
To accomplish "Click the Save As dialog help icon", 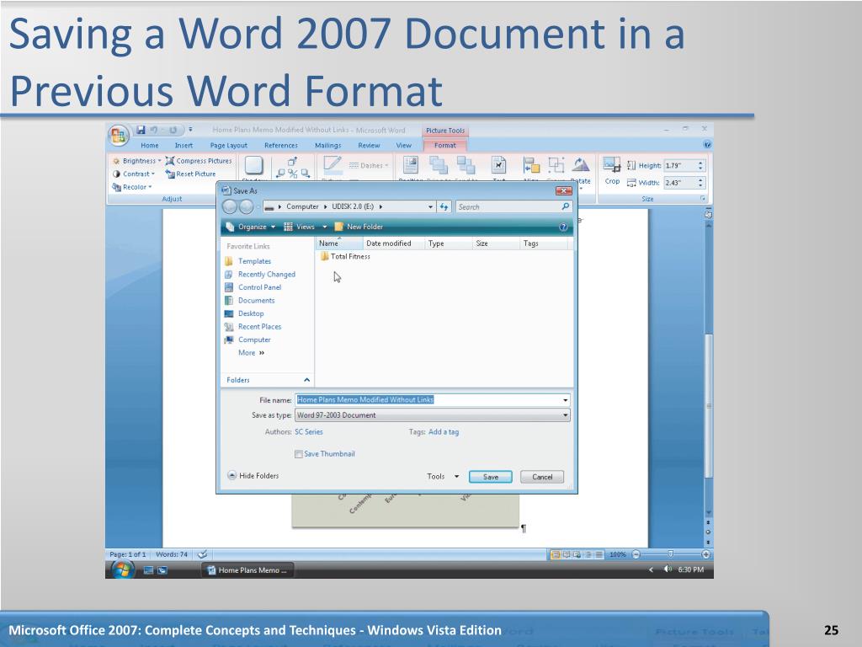I will 563,227.
